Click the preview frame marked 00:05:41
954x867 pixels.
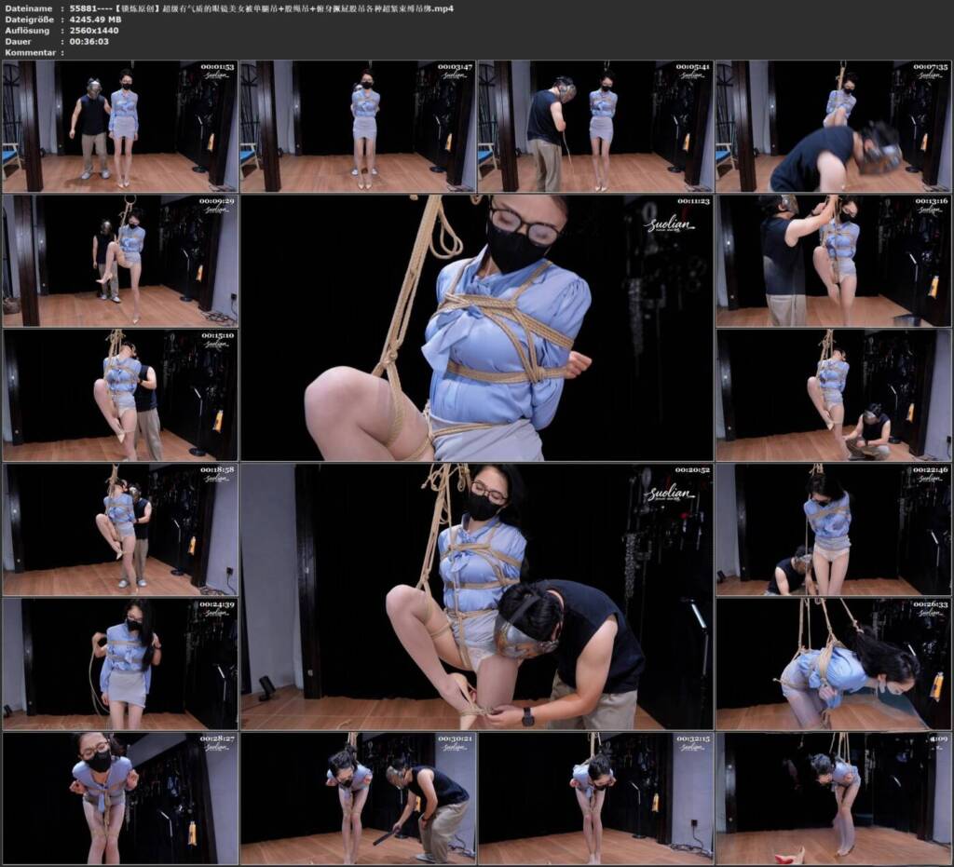click(595, 127)
